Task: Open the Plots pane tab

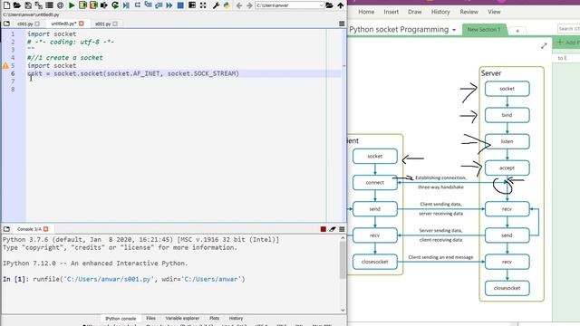Action: 215,318
